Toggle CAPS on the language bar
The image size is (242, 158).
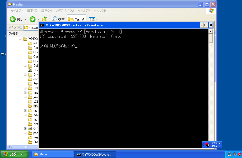click(x=214, y=143)
